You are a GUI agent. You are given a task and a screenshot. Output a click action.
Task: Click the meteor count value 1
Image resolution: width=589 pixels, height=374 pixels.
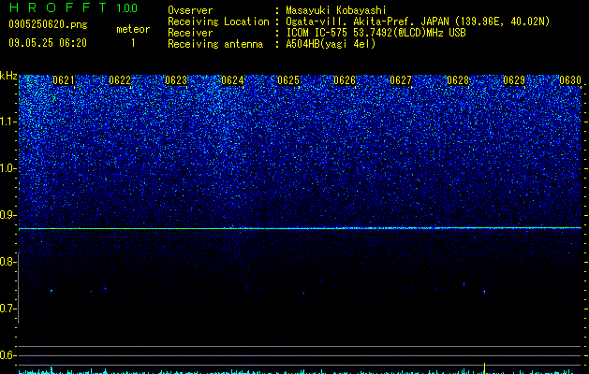133,43
